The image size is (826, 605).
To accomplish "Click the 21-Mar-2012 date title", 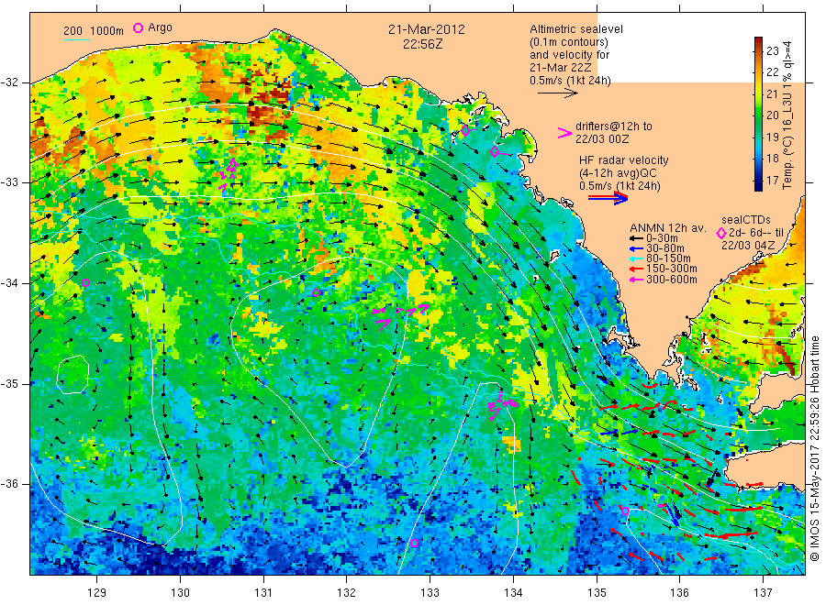I will pyautogui.click(x=427, y=29).
